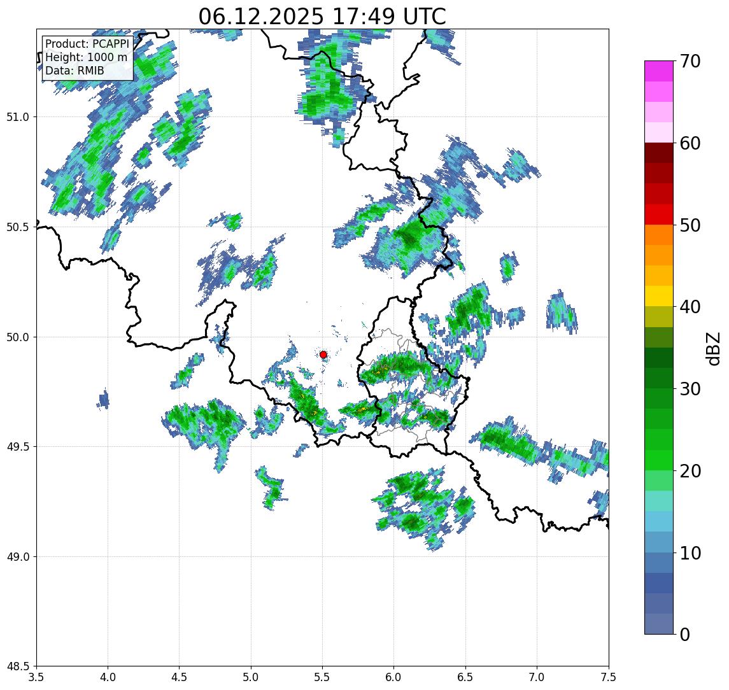Viewport: 729px width, 690px height.
Task: Click the latitude axis label 49.0
Action: (x=18, y=556)
